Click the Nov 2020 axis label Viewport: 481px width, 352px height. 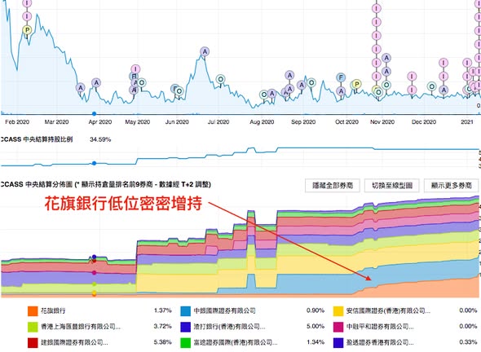click(x=382, y=122)
